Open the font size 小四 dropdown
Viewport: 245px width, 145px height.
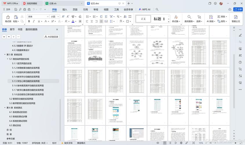[58, 17]
